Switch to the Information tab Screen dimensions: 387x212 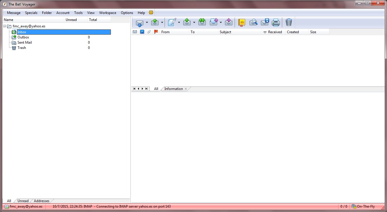pos(174,89)
